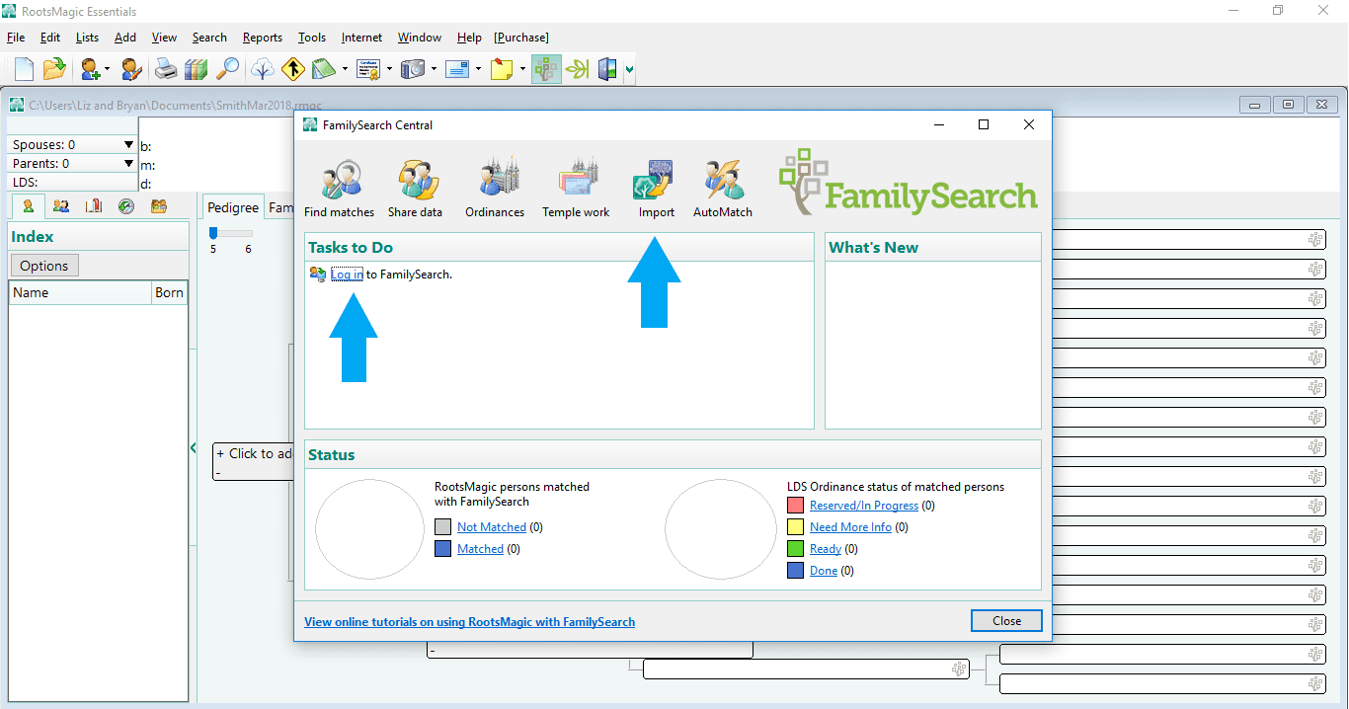Image resolution: width=1349 pixels, height=709 pixels.
Task: Expand the Parents dropdown arrow
Action: pos(128,163)
